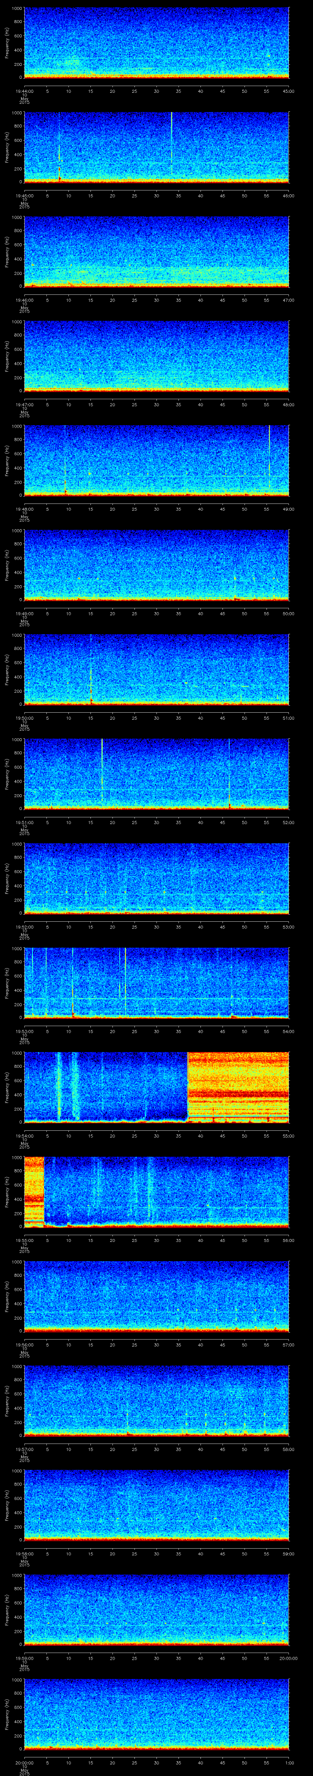Click the 19:54:00 timestamp label

click(x=24, y=1136)
